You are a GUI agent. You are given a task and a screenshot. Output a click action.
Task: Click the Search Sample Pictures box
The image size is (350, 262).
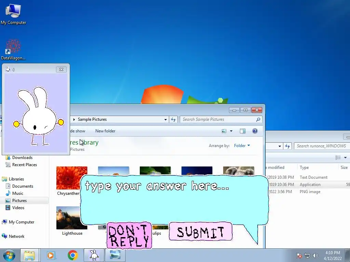[221, 119]
